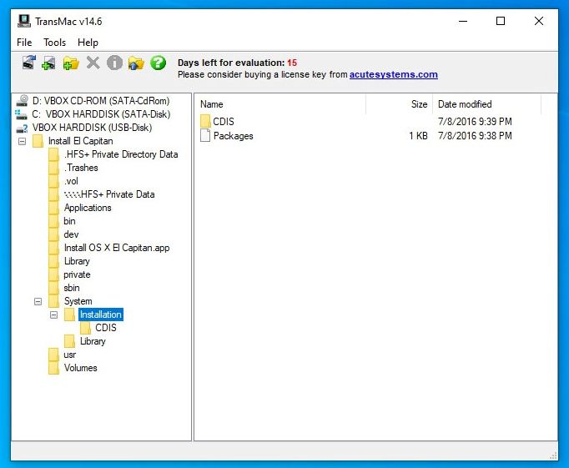The width and height of the screenshot is (569, 468).
Task: Select the Applications folder in tree
Action: click(x=88, y=208)
